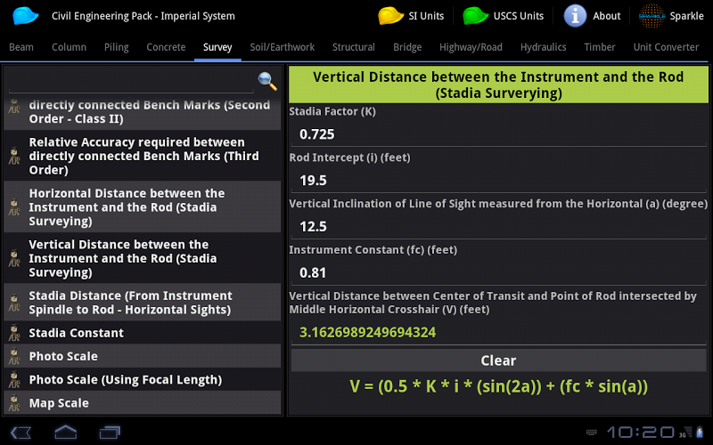
Task: Click the Rod Intercept value field
Action: [498, 181]
